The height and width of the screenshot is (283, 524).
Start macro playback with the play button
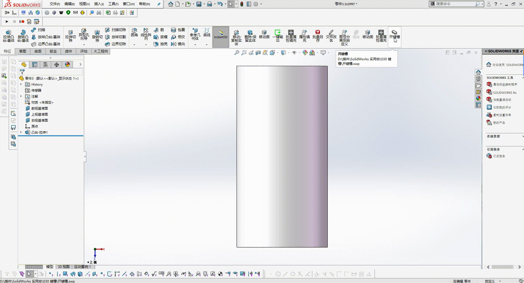pyautogui.click(x=7, y=22)
